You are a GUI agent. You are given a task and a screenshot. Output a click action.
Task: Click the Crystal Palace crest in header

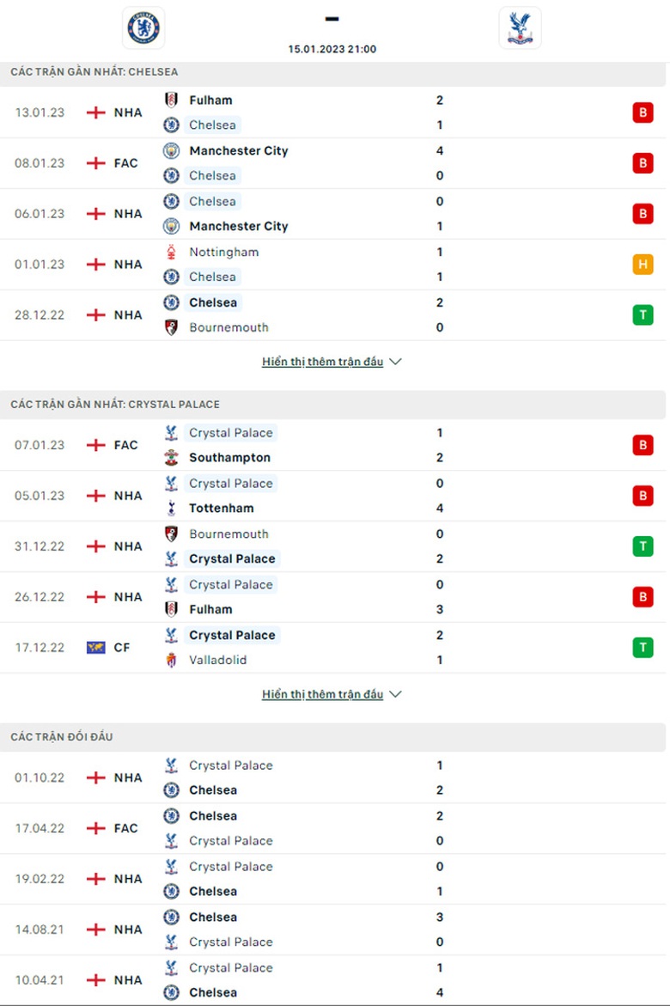click(520, 27)
